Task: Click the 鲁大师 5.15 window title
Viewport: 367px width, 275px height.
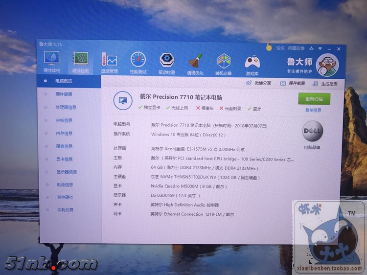Action: 50,44
